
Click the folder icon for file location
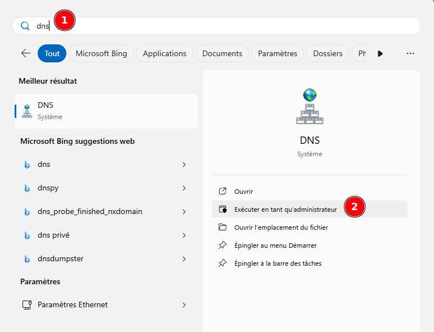click(223, 227)
